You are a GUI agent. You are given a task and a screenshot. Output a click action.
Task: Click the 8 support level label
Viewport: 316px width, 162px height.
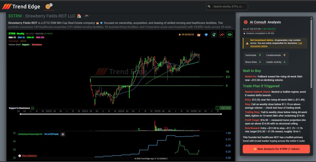227,85
